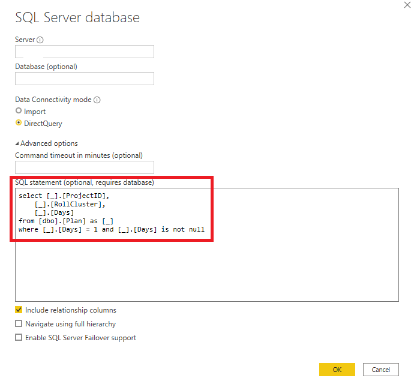This screenshot has width=417, height=384.
Task: Click the 'SQL statement (optional, requires database)' label
Action: [x=85, y=182]
